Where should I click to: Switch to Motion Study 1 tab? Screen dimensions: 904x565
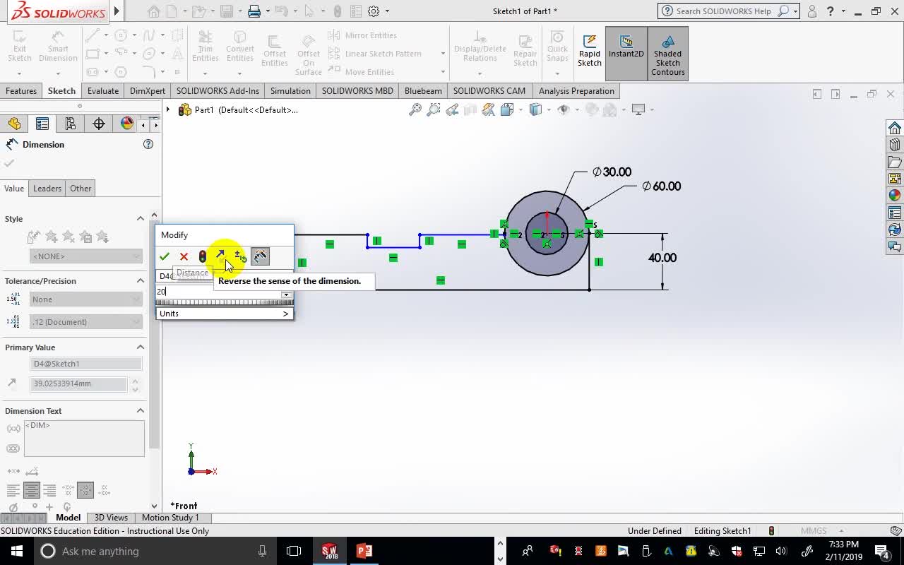(170, 518)
